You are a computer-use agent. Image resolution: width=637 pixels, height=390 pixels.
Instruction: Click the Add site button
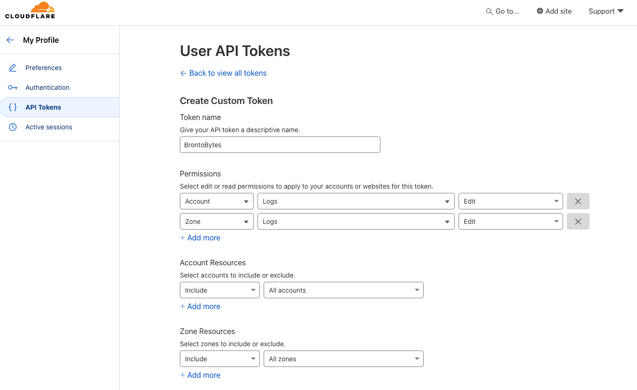pyautogui.click(x=554, y=11)
